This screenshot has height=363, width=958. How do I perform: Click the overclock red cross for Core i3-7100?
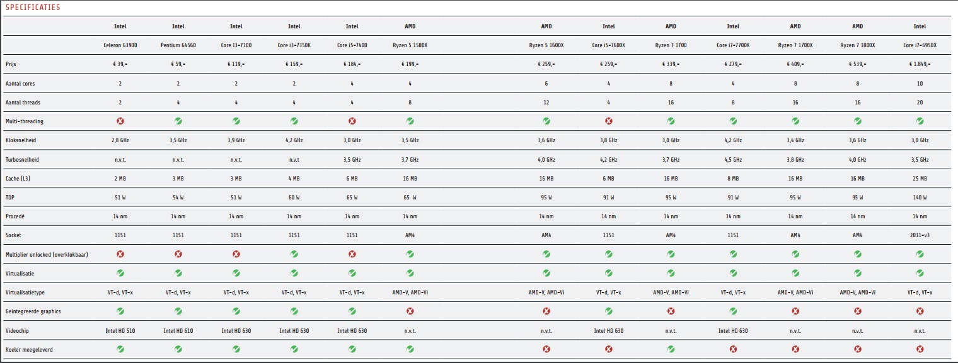[x=236, y=254]
